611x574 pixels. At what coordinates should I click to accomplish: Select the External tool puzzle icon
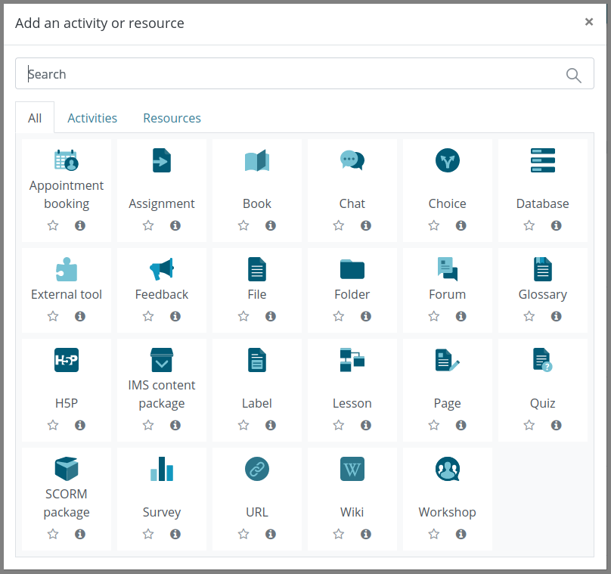pyautogui.click(x=67, y=269)
